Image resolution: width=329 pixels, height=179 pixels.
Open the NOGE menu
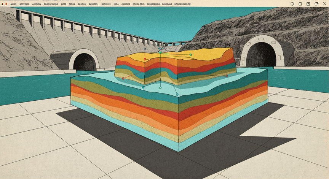coord(64,4)
